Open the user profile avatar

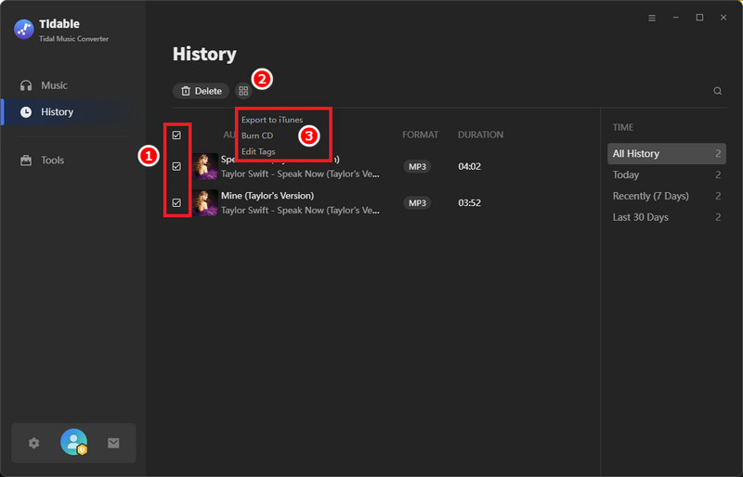73,443
